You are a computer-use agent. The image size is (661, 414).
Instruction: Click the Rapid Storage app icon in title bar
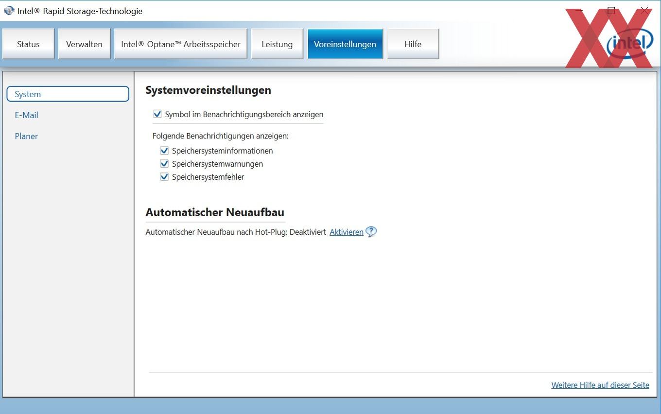pyautogui.click(x=9, y=11)
